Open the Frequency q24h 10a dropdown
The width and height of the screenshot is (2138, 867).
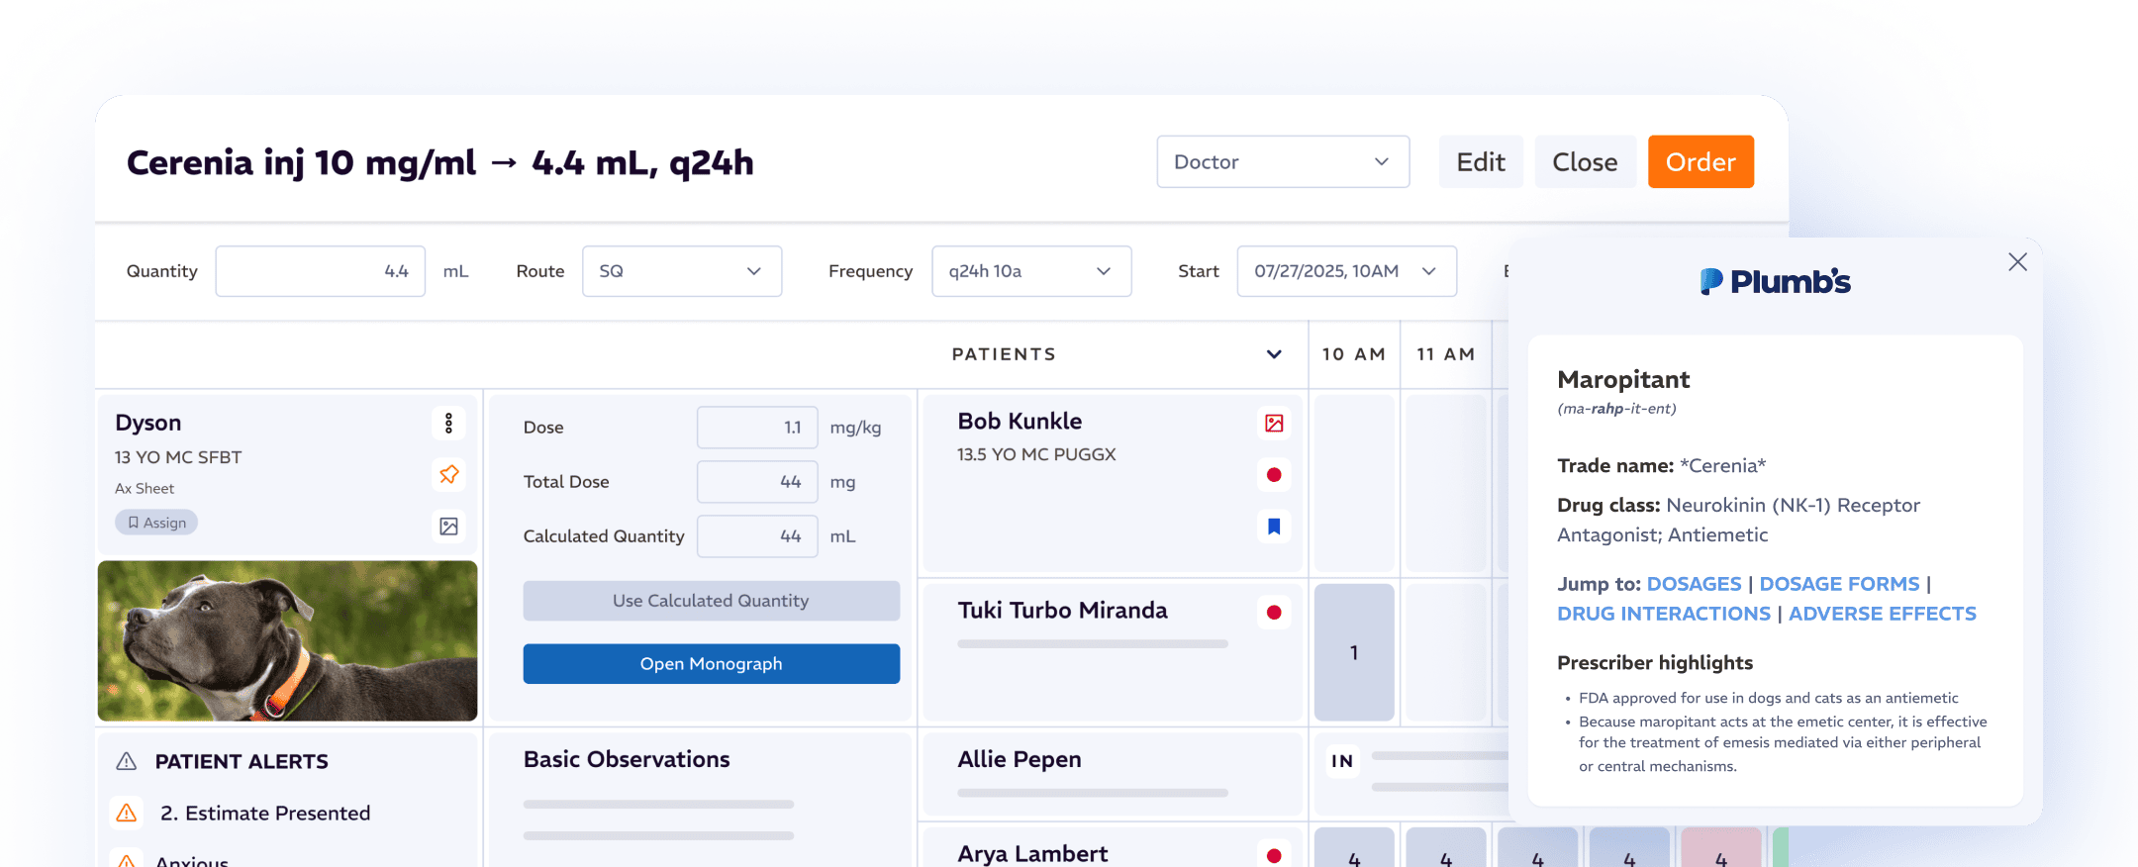tap(1031, 271)
